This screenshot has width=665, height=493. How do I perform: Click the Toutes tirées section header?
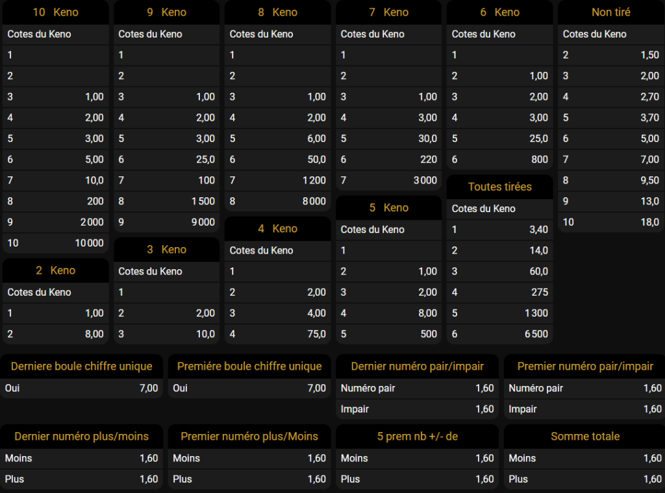500,187
